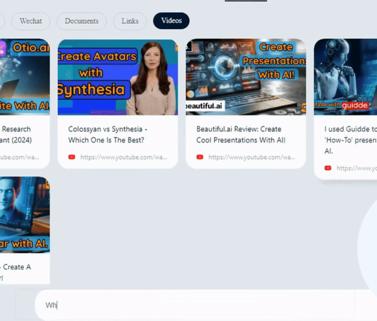The width and height of the screenshot is (377, 321).
Task: Click YouTube icon on Colossyan vs Synthesia card
Action: click(72, 157)
